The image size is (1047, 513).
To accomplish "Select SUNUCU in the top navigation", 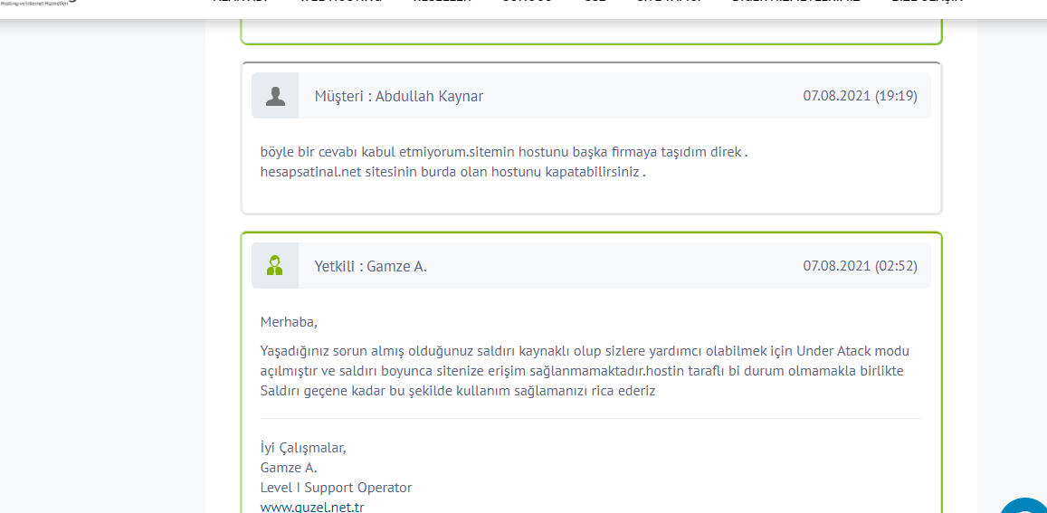I will [527, 1].
